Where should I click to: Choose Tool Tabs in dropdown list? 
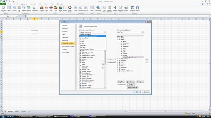pos(93,47)
